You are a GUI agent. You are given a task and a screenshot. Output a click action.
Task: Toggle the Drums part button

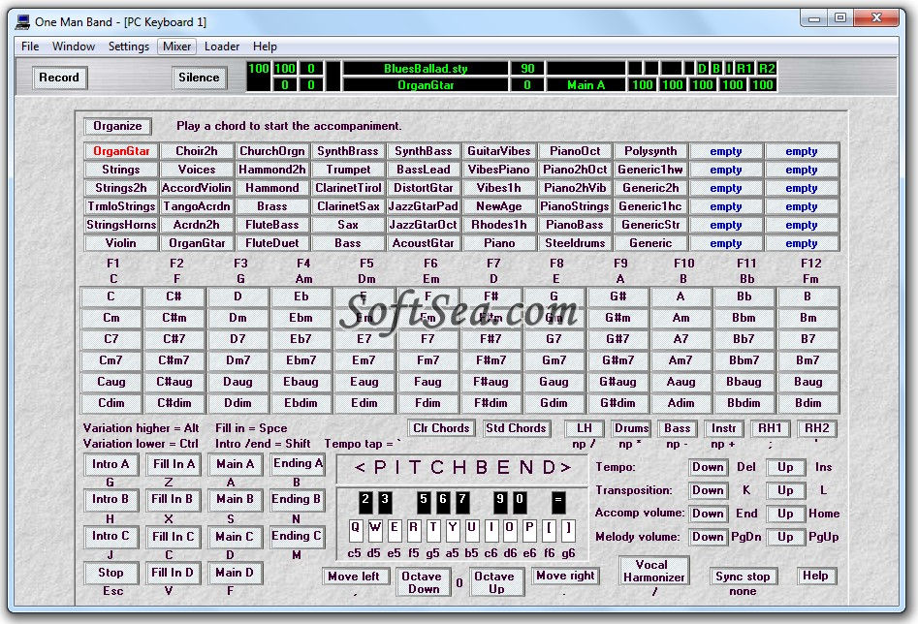coord(631,428)
